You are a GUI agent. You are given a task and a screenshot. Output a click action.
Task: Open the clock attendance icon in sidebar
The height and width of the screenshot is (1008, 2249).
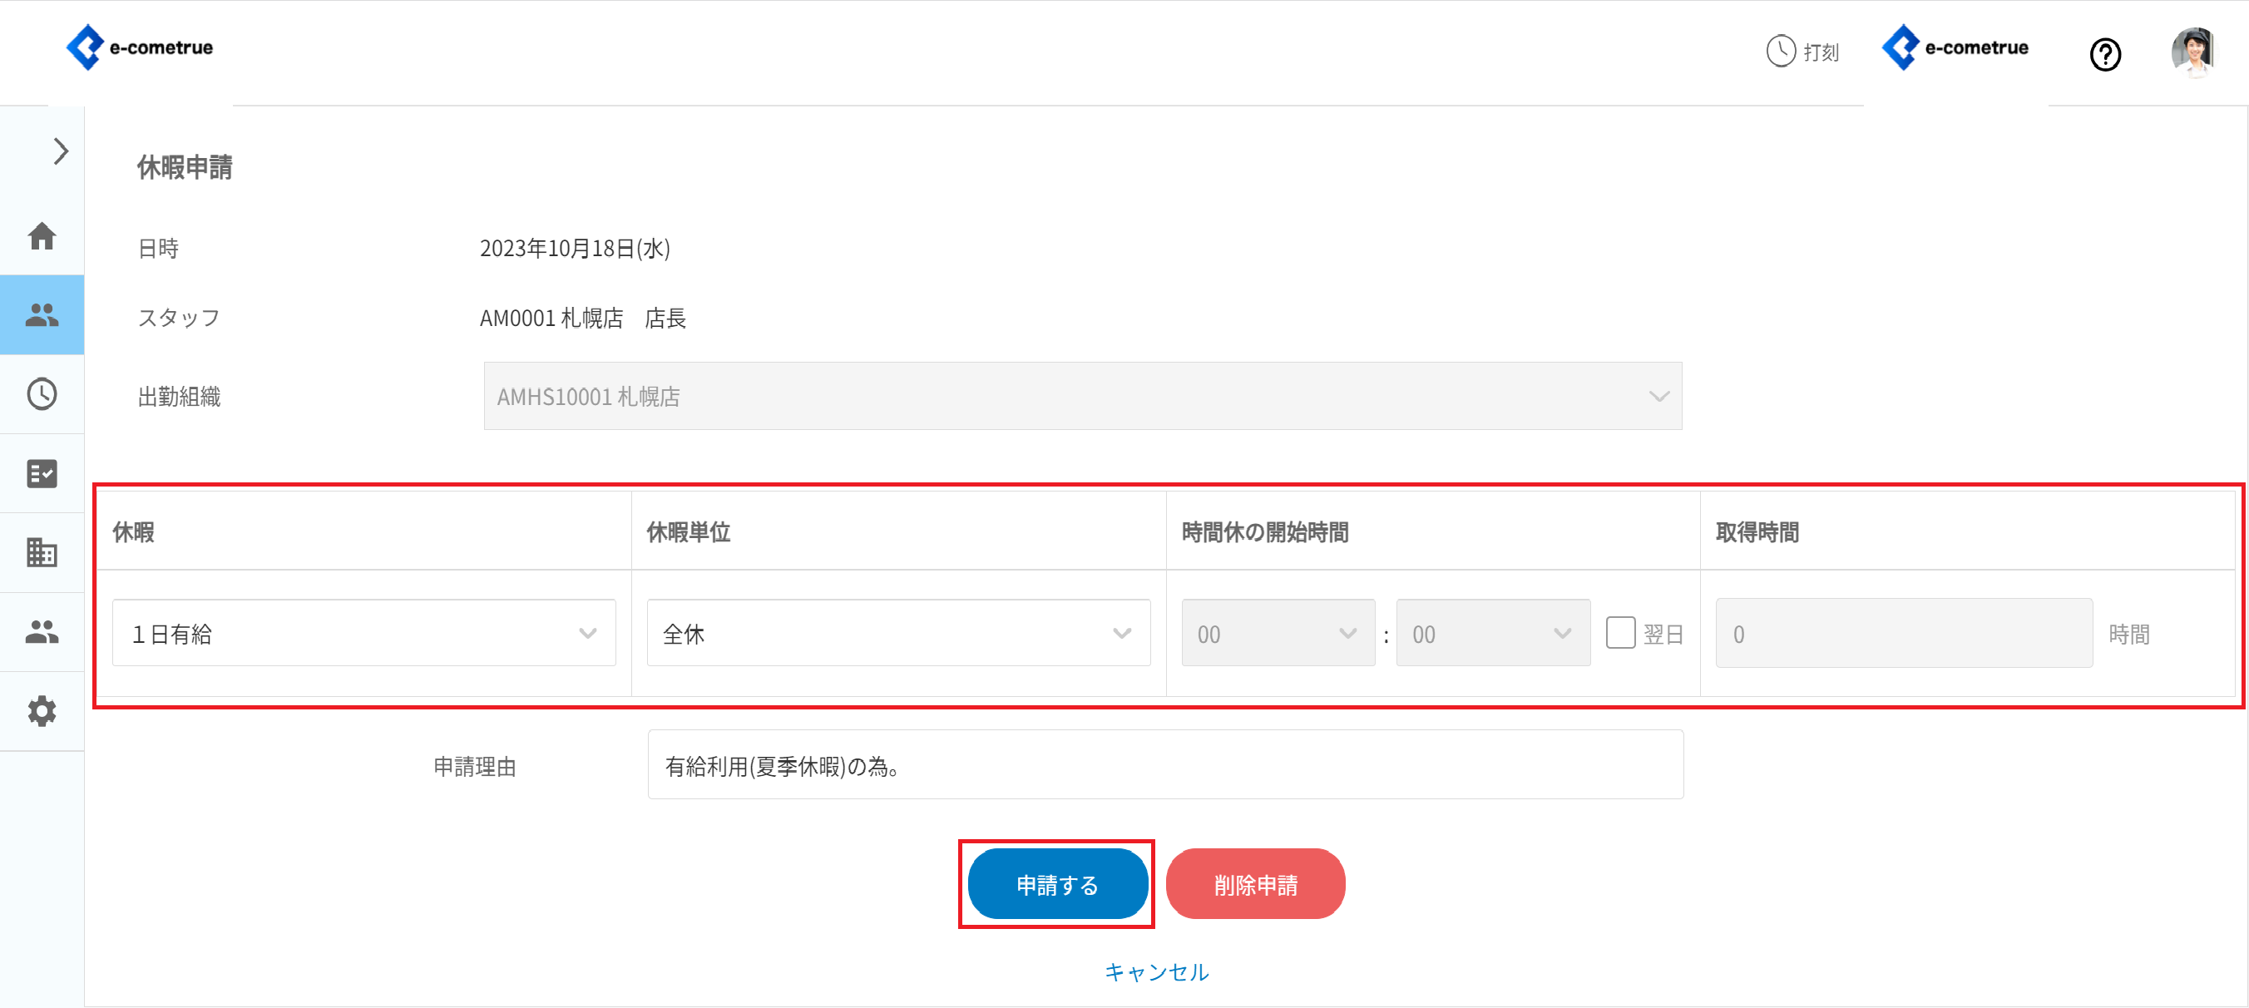click(42, 394)
